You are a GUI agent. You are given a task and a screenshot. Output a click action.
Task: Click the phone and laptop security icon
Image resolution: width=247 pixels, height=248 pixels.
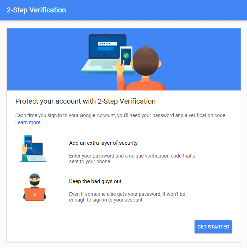(x=33, y=149)
